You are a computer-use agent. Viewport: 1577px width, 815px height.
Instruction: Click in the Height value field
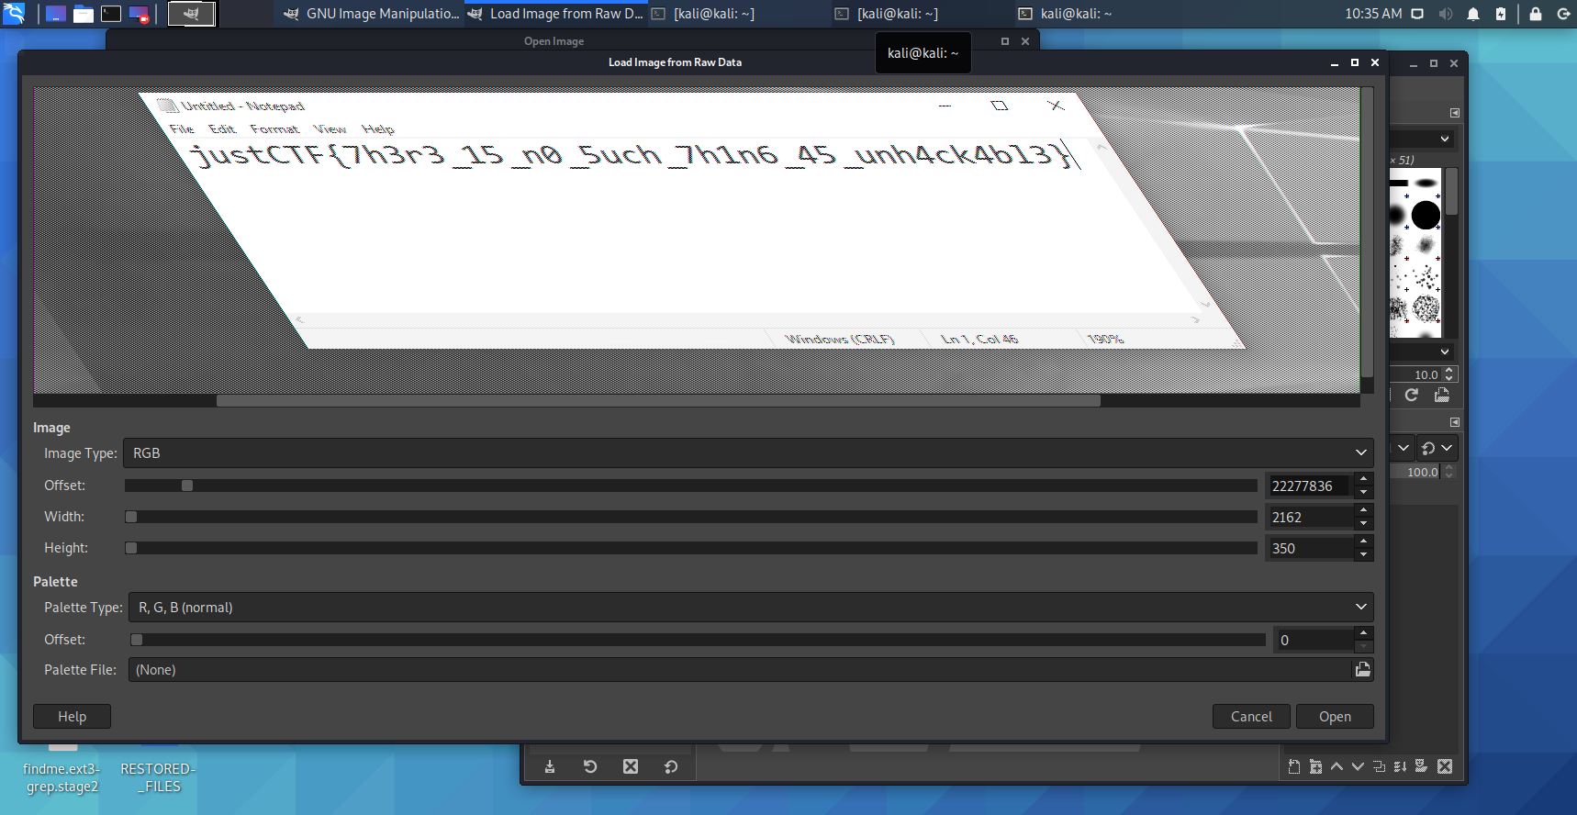(x=1308, y=549)
